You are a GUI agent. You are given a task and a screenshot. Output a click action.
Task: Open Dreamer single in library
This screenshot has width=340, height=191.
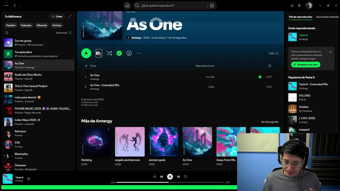click(x=39, y=167)
